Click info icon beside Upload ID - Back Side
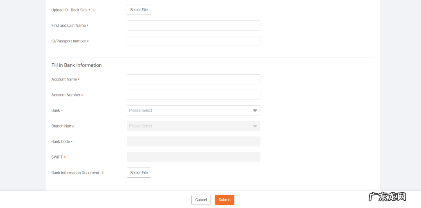 94,10
